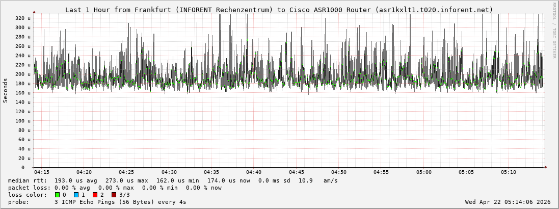Click the graph title with asr1kxlt1 hostname
559x209 pixels.
point(279,10)
